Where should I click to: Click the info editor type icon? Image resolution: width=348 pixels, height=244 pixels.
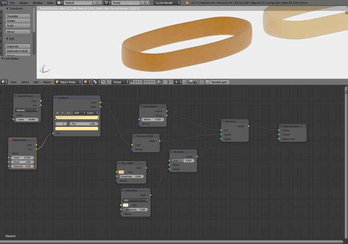pos(4,3)
